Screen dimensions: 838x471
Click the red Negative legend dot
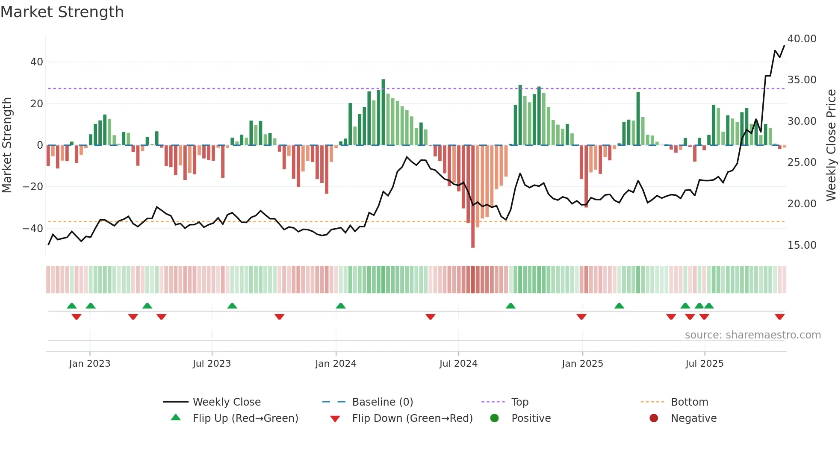coord(654,418)
